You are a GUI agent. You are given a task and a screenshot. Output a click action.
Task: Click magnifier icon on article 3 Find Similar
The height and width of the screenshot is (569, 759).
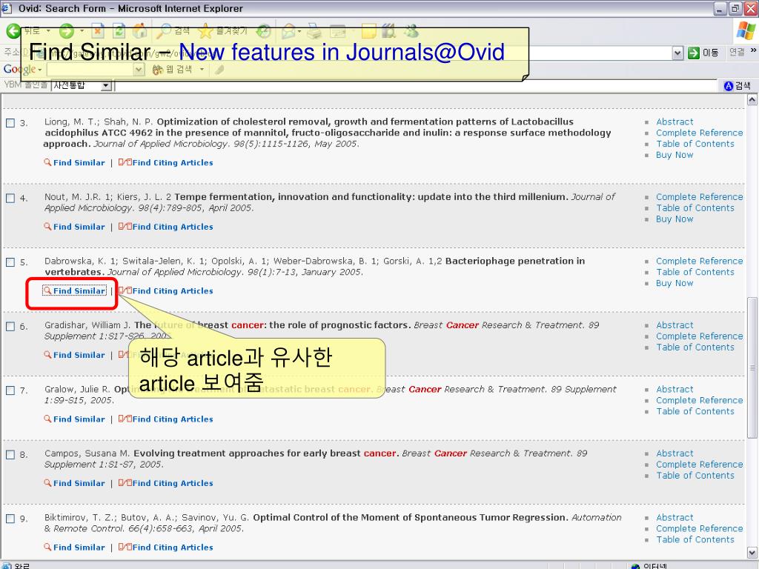(47, 162)
